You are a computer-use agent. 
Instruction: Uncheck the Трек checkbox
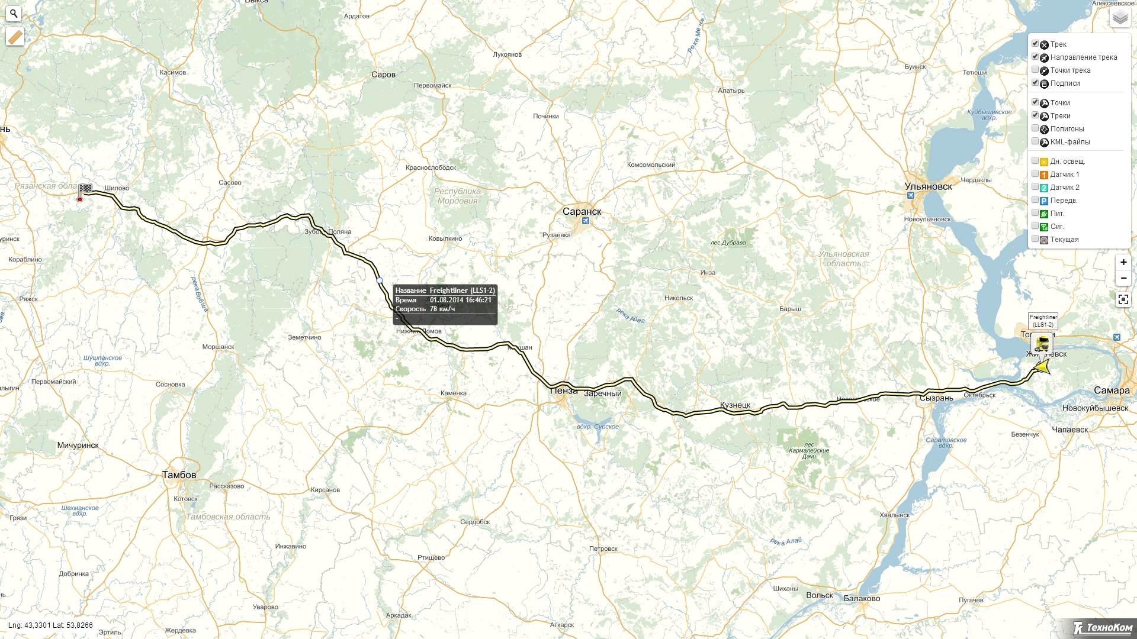tap(1035, 44)
